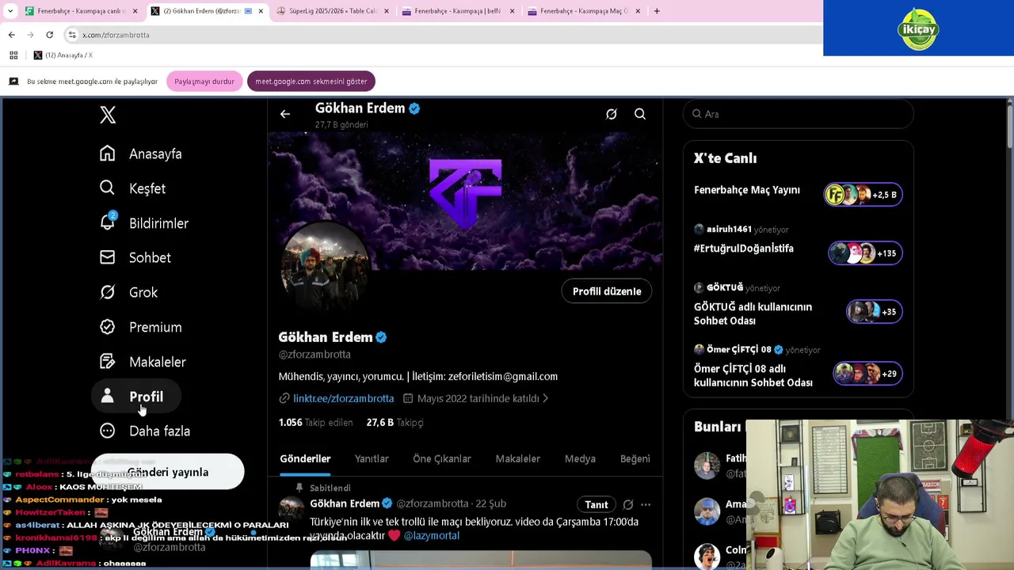Switch to SüperLig 2025/2026 browser tab
1014x570 pixels.
[331, 11]
